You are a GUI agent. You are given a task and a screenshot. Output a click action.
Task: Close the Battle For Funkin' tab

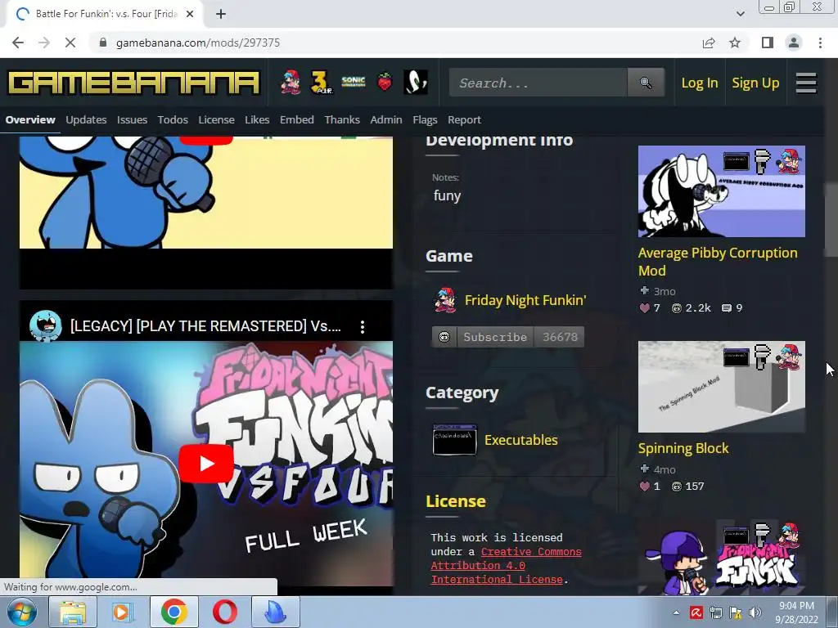point(190,14)
